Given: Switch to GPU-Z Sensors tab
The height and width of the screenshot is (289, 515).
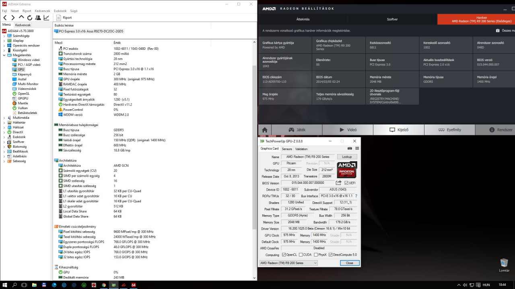Looking at the screenshot, I should [287, 149].
